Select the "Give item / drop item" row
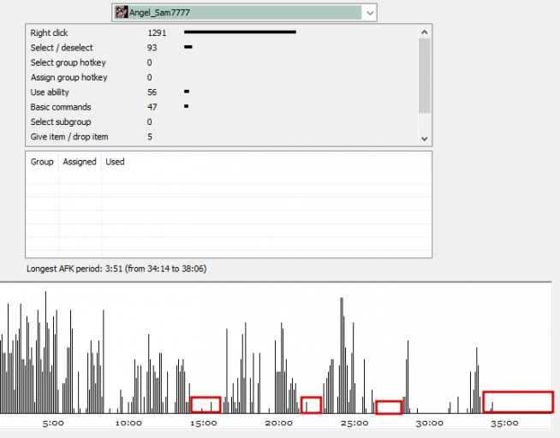 tap(222, 137)
